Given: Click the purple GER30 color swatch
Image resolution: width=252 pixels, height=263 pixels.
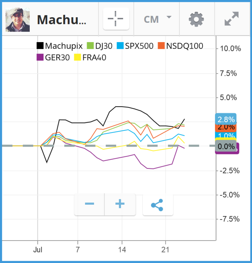Looking at the screenshot, I should [x=40, y=57].
